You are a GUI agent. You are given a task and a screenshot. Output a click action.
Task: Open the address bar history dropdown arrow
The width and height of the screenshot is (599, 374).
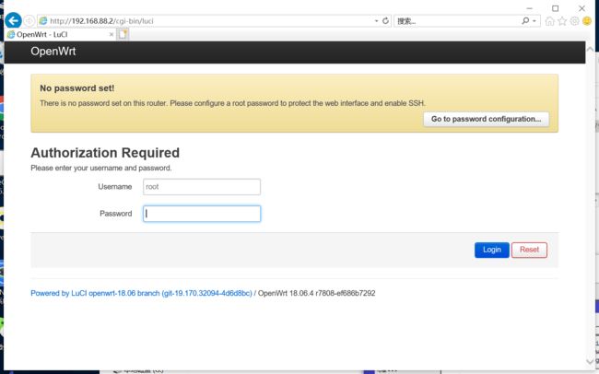[376, 21]
